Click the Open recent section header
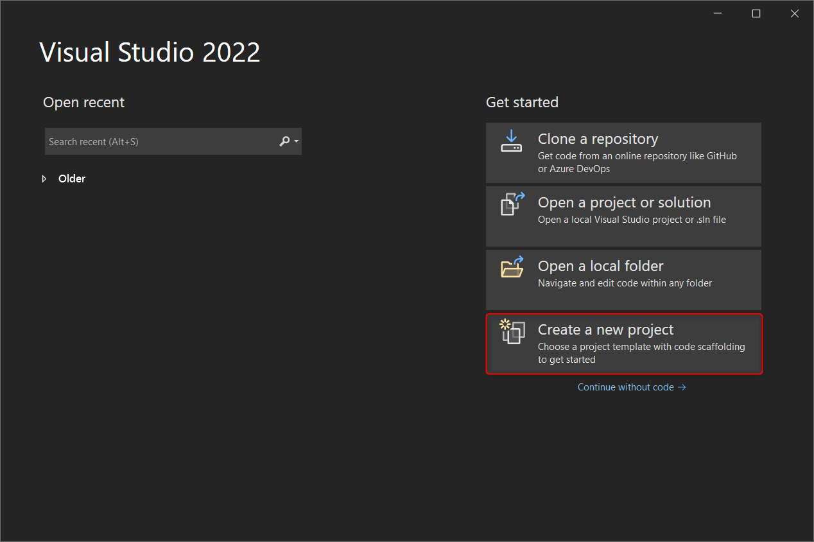This screenshot has height=542, width=814. 83,102
